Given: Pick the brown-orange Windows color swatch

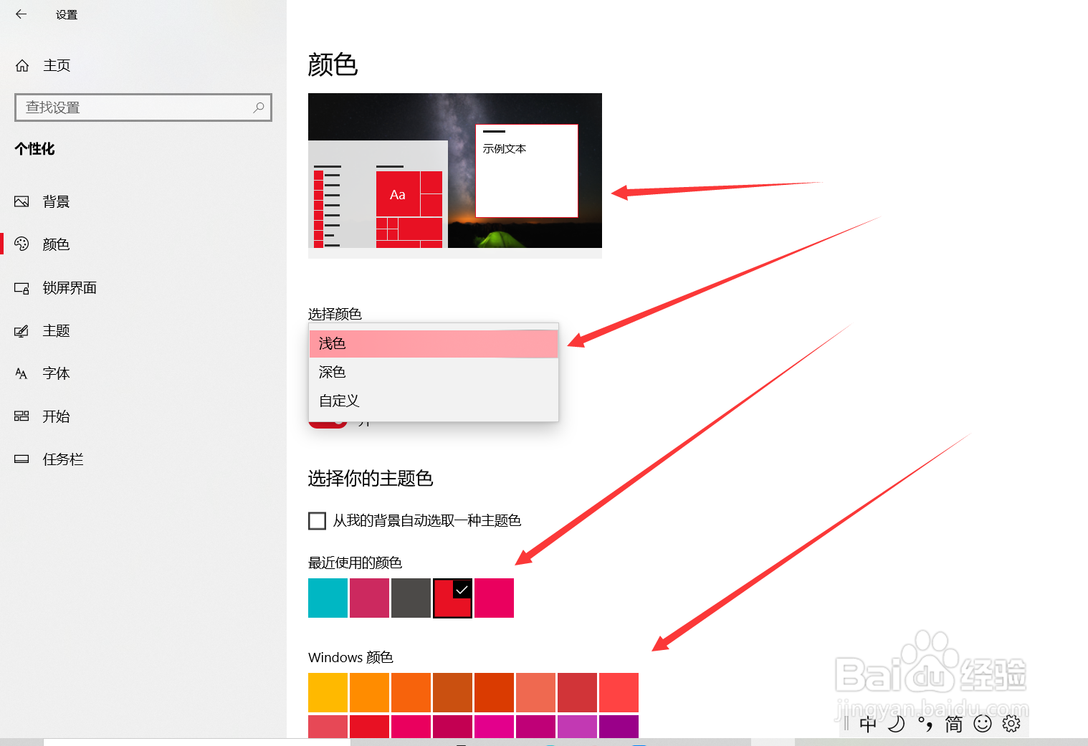Looking at the screenshot, I should pyautogui.click(x=452, y=692).
